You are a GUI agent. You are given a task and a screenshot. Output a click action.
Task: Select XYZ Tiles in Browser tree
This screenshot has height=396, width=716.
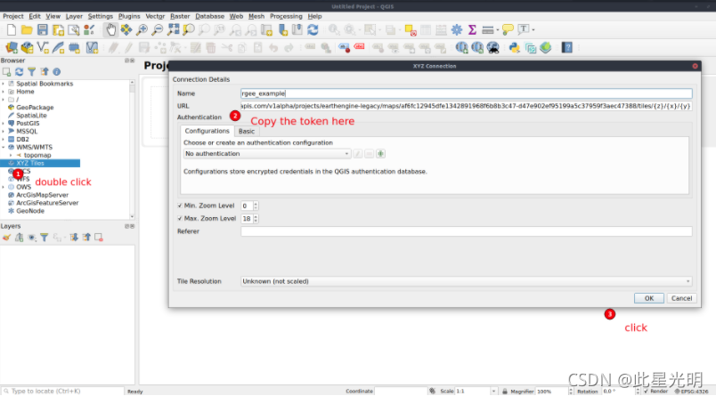30,164
